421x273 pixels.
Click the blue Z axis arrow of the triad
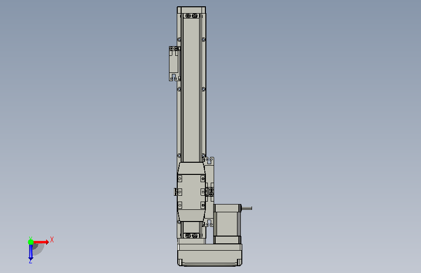point(31,253)
